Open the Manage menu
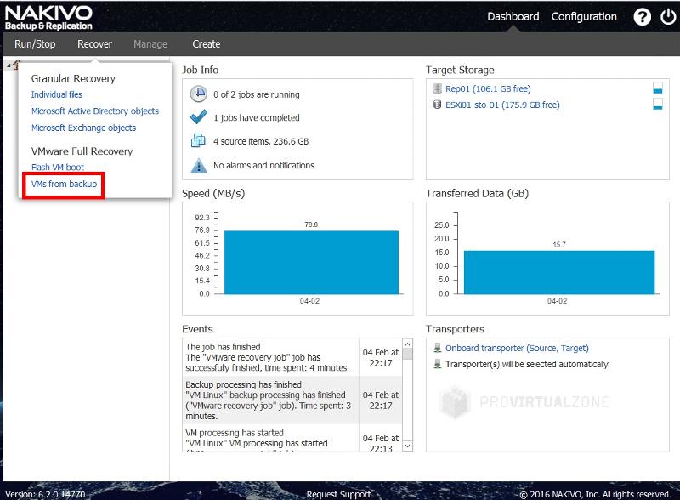Screen dimensions: 680x500 [x=150, y=44]
